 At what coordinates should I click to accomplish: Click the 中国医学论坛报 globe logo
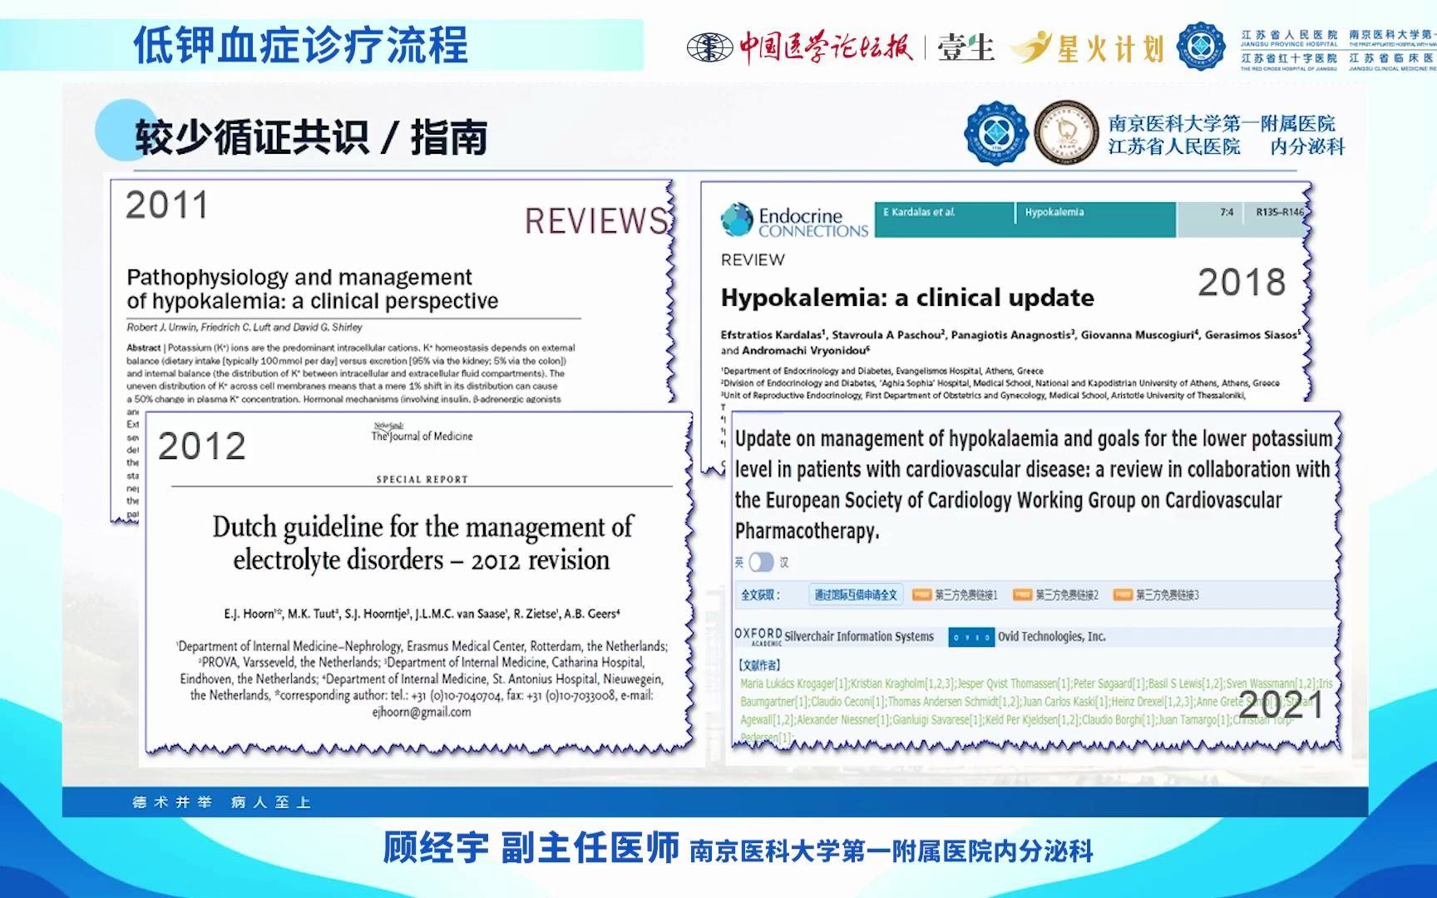[709, 47]
